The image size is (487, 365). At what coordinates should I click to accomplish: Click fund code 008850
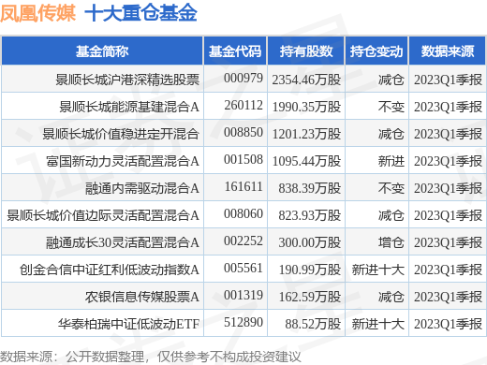pos(243,132)
